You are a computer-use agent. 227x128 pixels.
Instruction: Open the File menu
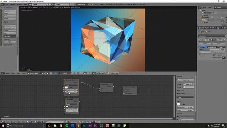[7, 5]
